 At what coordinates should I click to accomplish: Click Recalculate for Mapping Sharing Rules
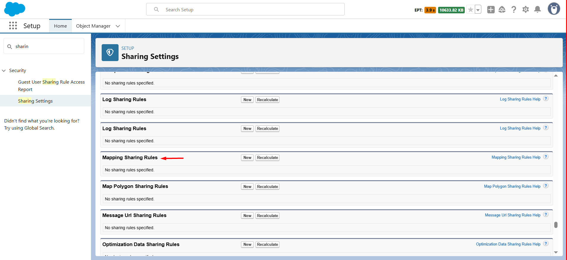pos(267,158)
